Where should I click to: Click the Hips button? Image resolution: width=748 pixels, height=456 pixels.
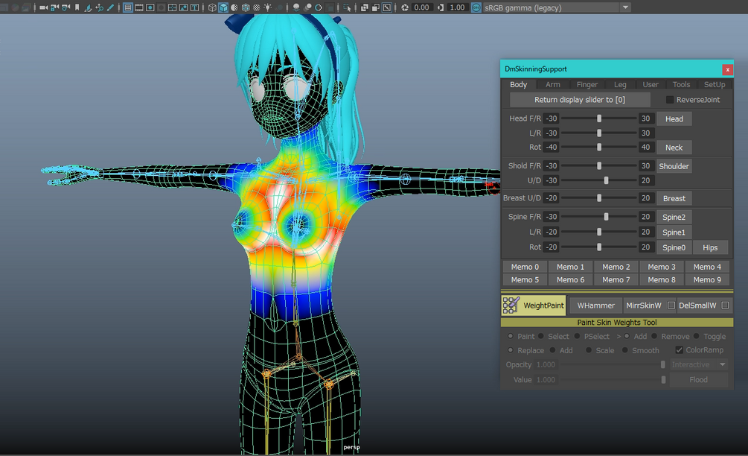pos(710,247)
